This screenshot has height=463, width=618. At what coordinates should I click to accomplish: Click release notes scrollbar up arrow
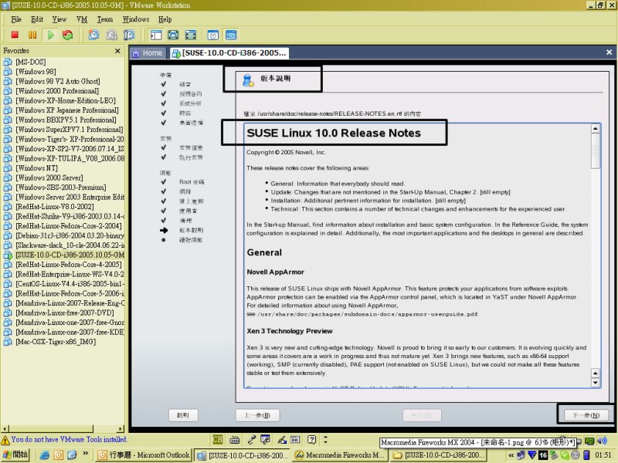[595, 128]
